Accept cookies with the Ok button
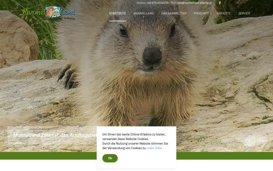Screen dimensions: 273x171 click(x=110, y=158)
